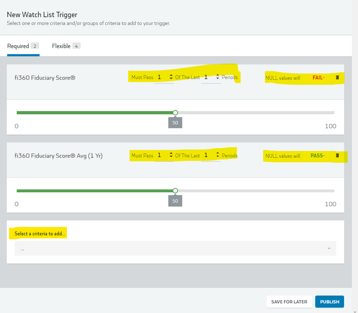The height and width of the screenshot is (313, 358).
Task: Click the Required tab count badge 2
Action: click(35, 46)
